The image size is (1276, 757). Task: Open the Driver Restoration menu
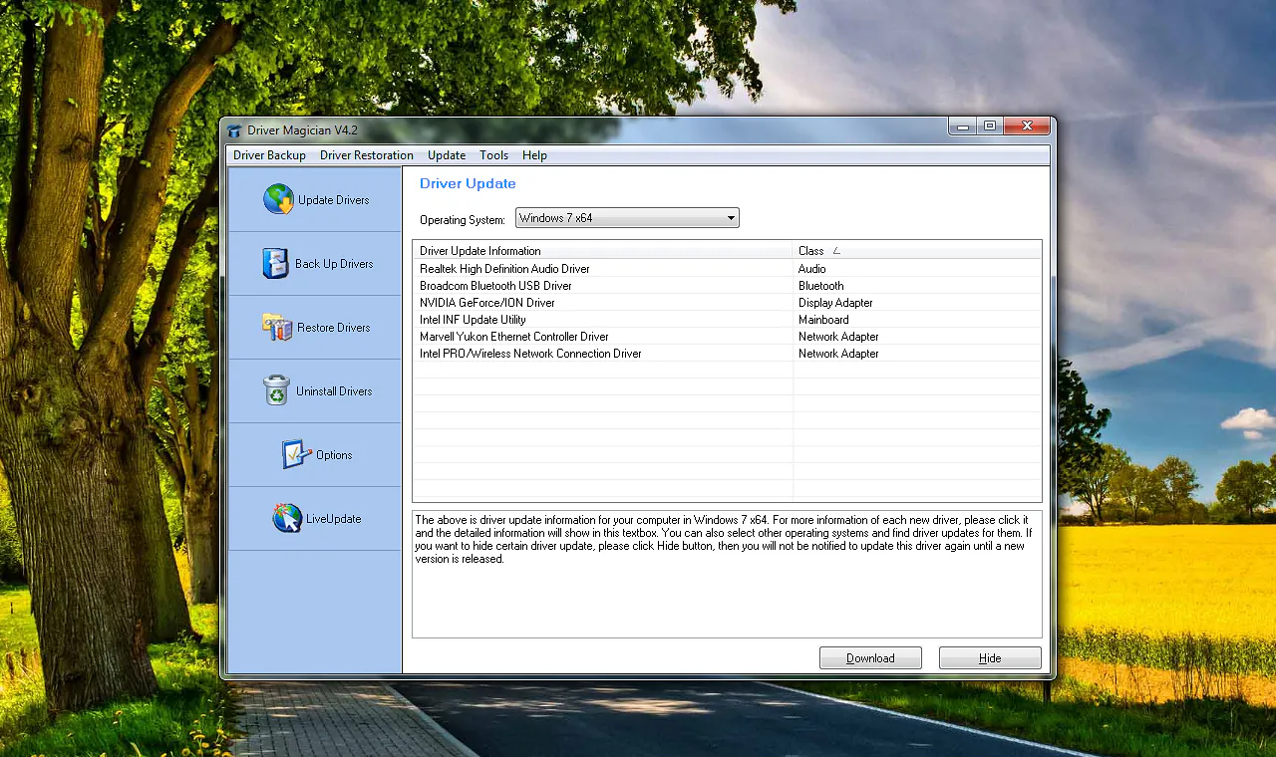pos(366,155)
